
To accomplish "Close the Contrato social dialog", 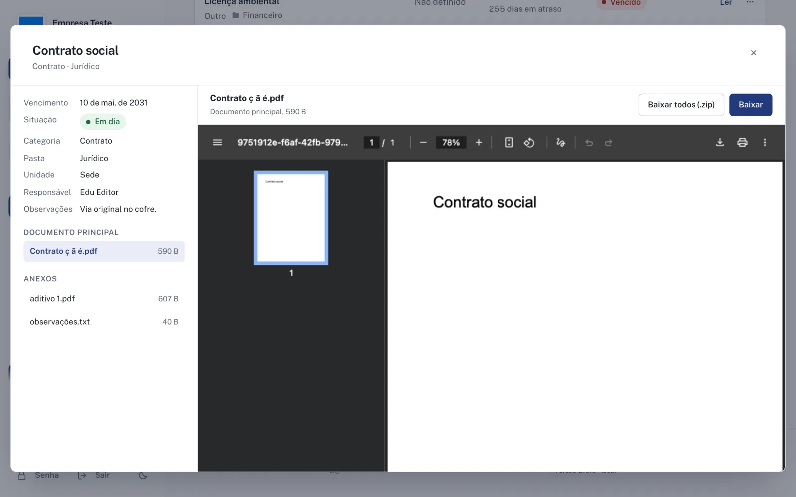I will pos(754,53).
